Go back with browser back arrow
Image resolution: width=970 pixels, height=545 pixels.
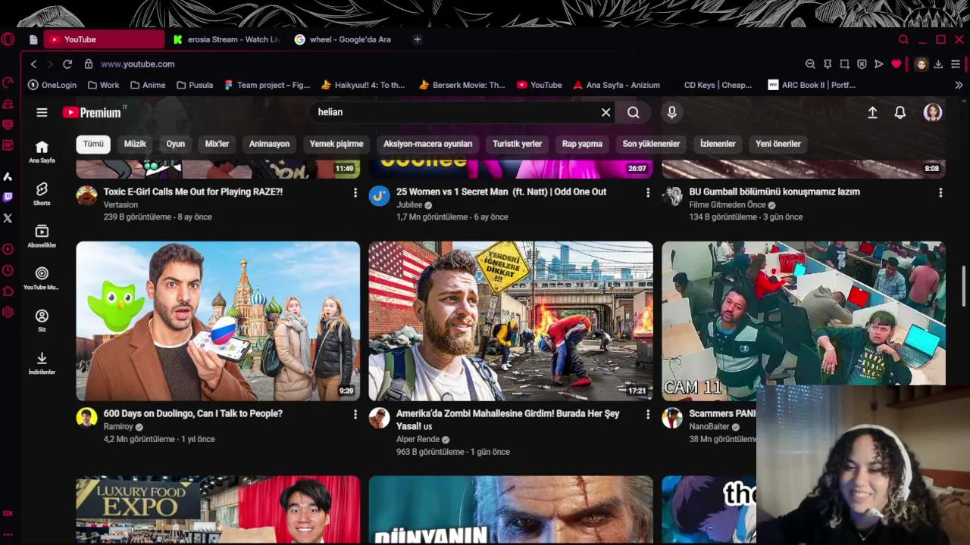coord(33,64)
